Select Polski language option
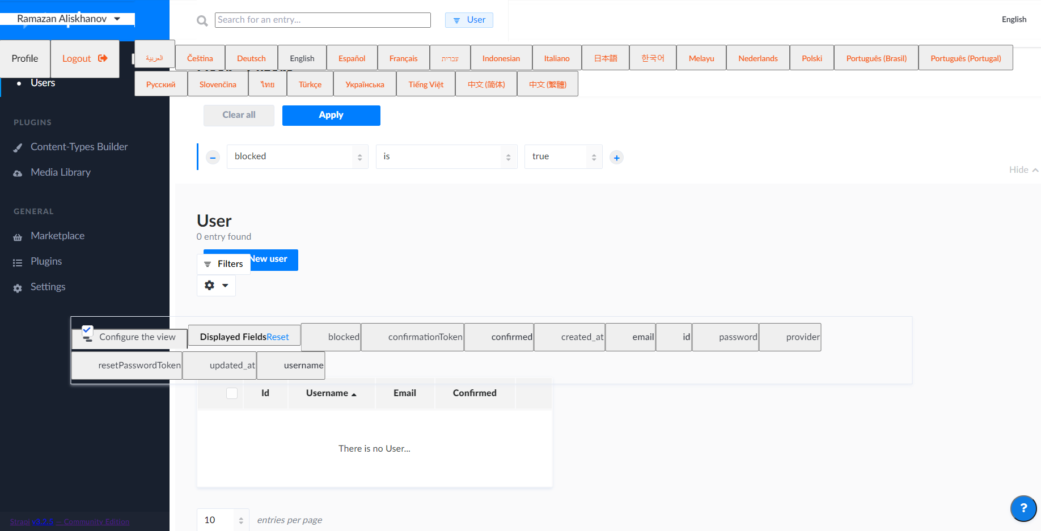 (812, 58)
